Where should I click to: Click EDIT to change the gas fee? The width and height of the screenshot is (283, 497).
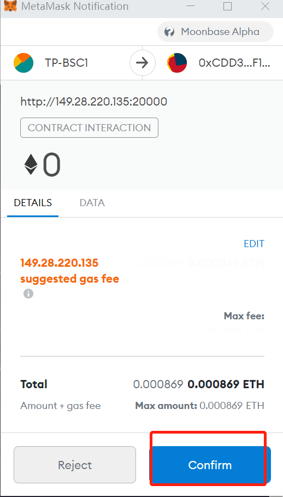pos(254,243)
